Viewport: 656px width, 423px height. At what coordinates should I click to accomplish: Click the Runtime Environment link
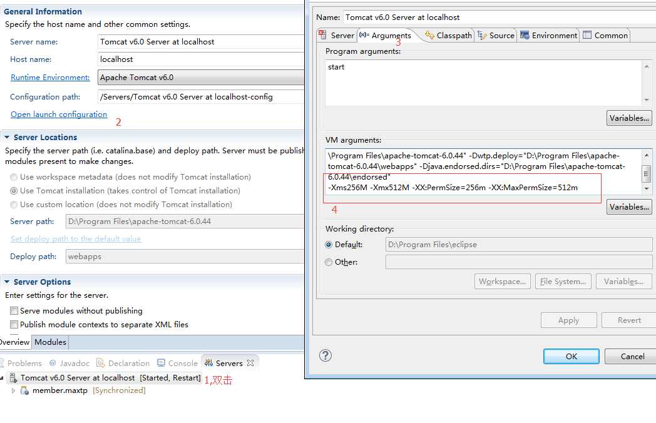point(50,78)
